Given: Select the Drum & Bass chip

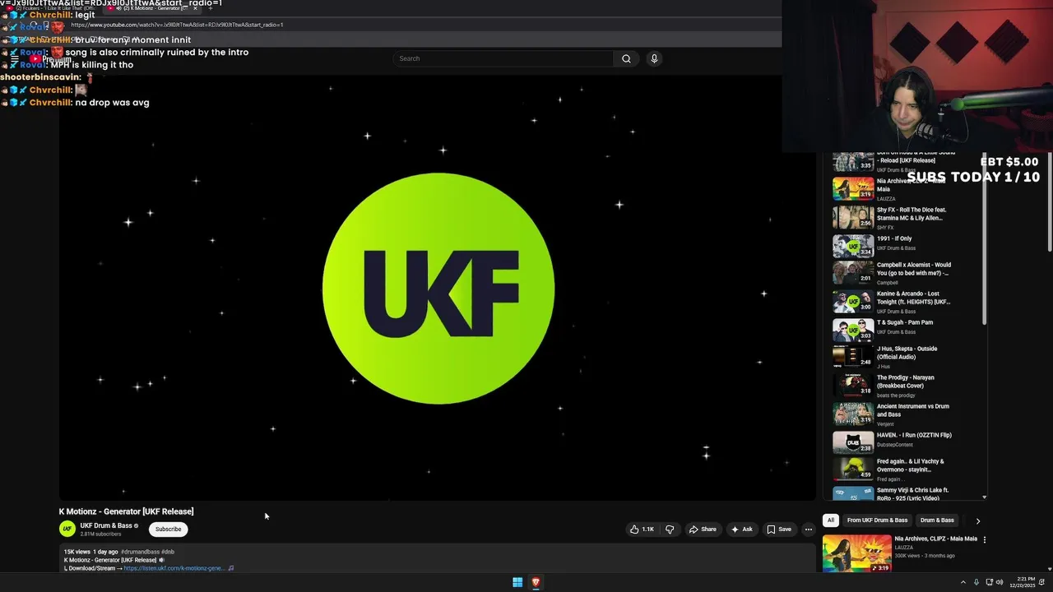Looking at the screenshot, I should click(937, 520).
